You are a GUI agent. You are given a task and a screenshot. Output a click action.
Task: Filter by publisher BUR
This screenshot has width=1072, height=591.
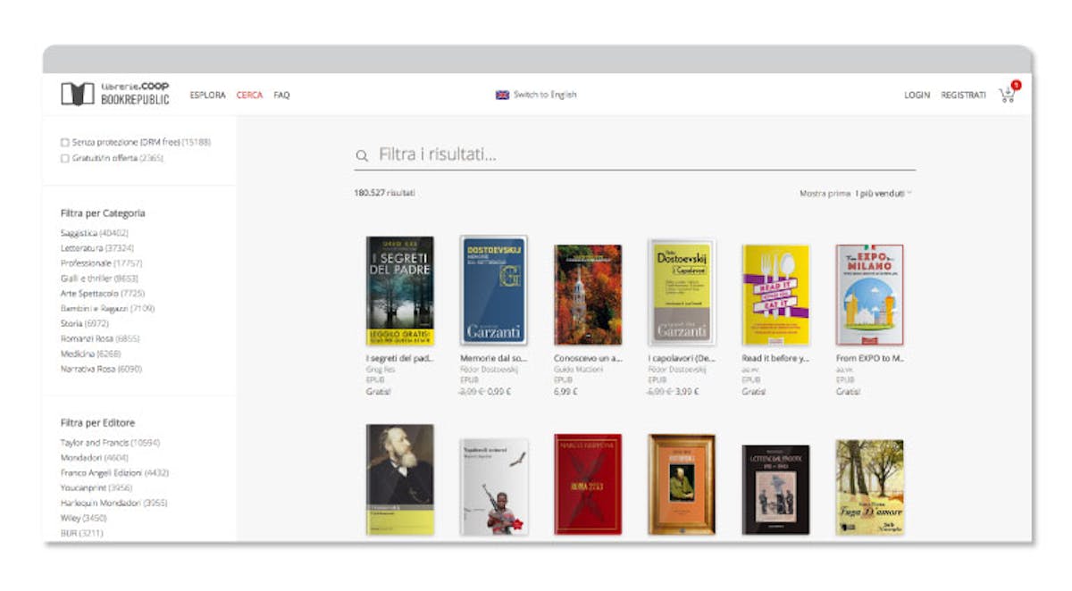(x=81, y=533)
